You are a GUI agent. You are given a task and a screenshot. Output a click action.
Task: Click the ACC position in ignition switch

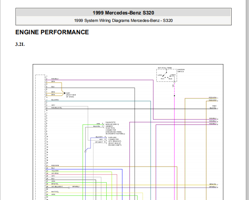coord(162,79)
